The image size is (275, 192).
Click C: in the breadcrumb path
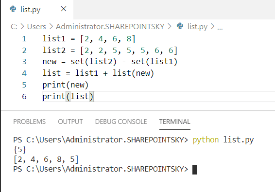click(14, 27)
